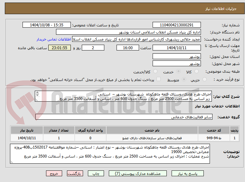Image resolution: width=245 pixels, height=182 pixels.
Task: Click the ایجاد کننده درخواست field
Action: click(137, 39)
